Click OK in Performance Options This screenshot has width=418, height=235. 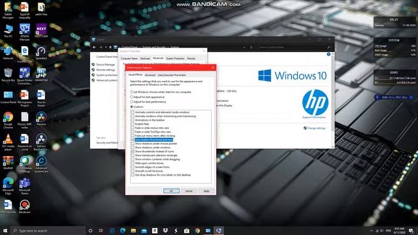click(x=171, y=191)
